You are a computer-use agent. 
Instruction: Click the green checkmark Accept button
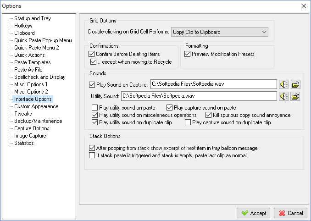point(253,213)
